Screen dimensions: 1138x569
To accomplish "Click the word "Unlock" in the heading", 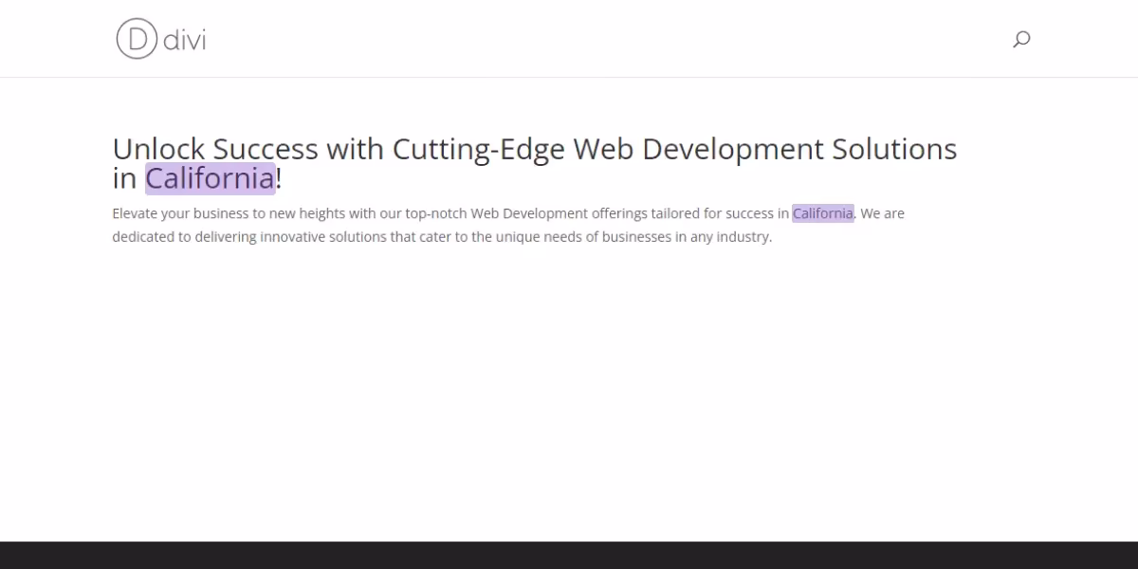I will (158, 149).
